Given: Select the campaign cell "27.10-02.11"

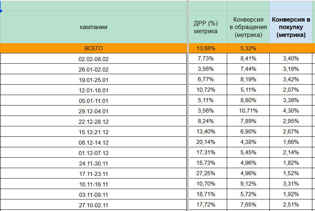Looking at the screenshot, I should (93, 205).
